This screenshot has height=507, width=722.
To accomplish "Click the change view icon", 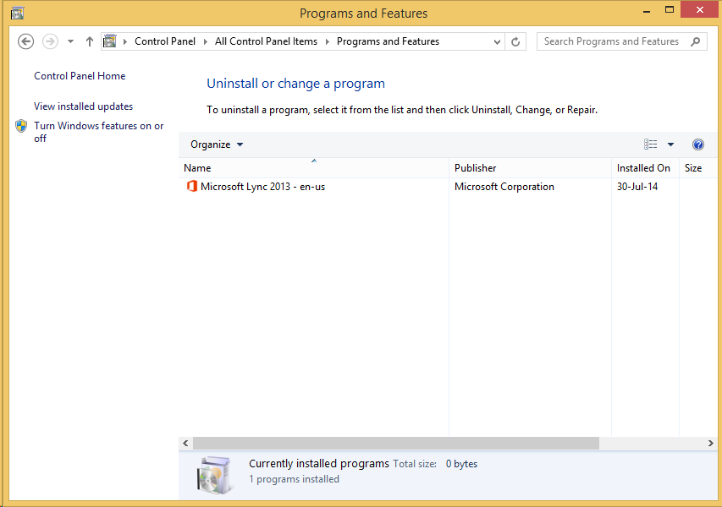I will click(650, 144).
